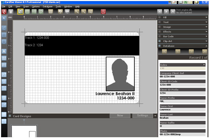Screen dimensions: 209x139
Task: Open the Tools menu
Action: coord(58,6)
